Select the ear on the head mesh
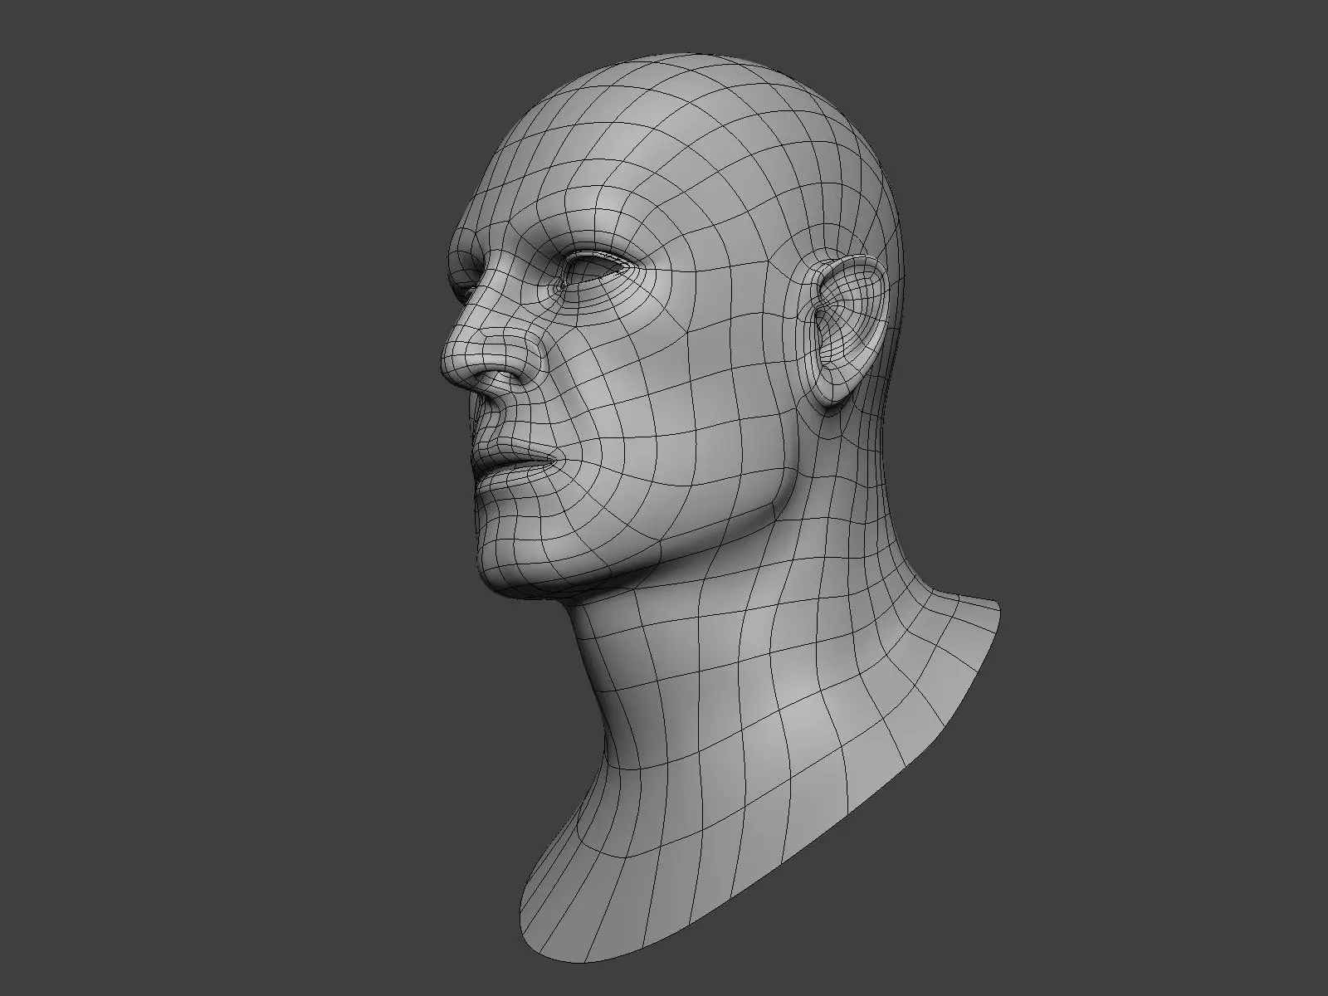 click(851, 333)
